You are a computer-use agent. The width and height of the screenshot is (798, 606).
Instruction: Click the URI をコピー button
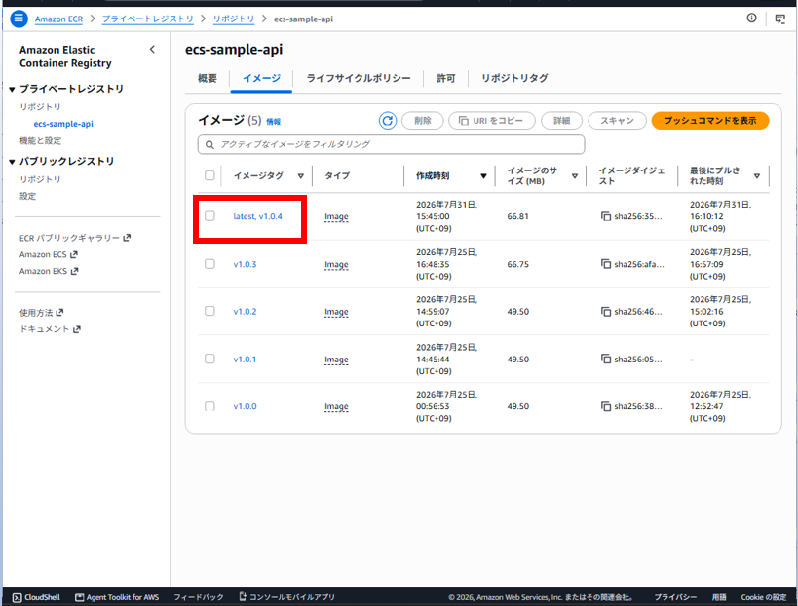[492, 121]
